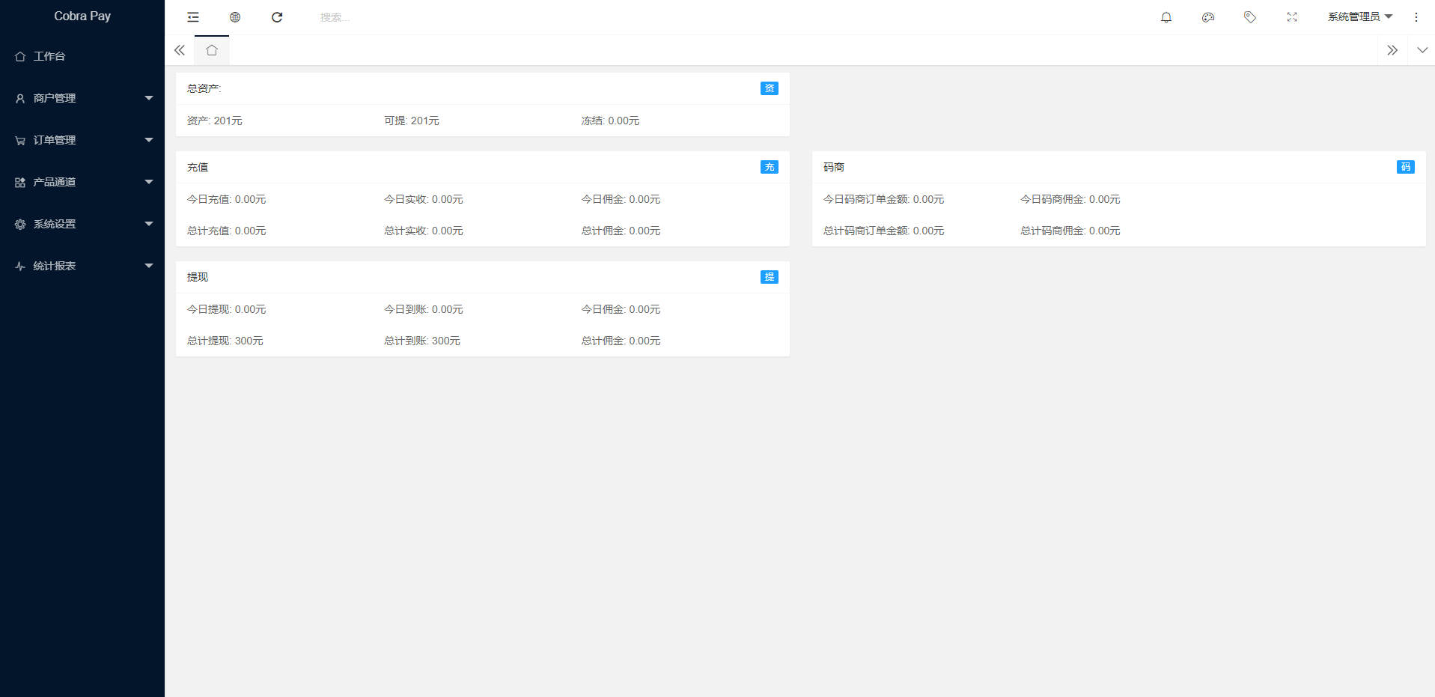1435x697 pixels.
Task: Open the three-dot more options icon
Action: point(1416,17)
